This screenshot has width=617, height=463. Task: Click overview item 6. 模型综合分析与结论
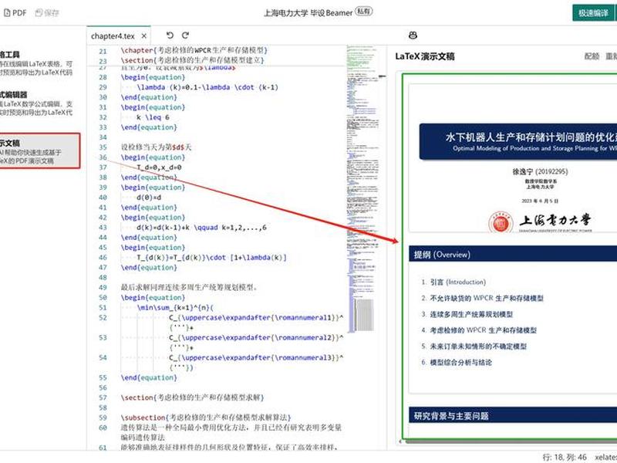456,363
